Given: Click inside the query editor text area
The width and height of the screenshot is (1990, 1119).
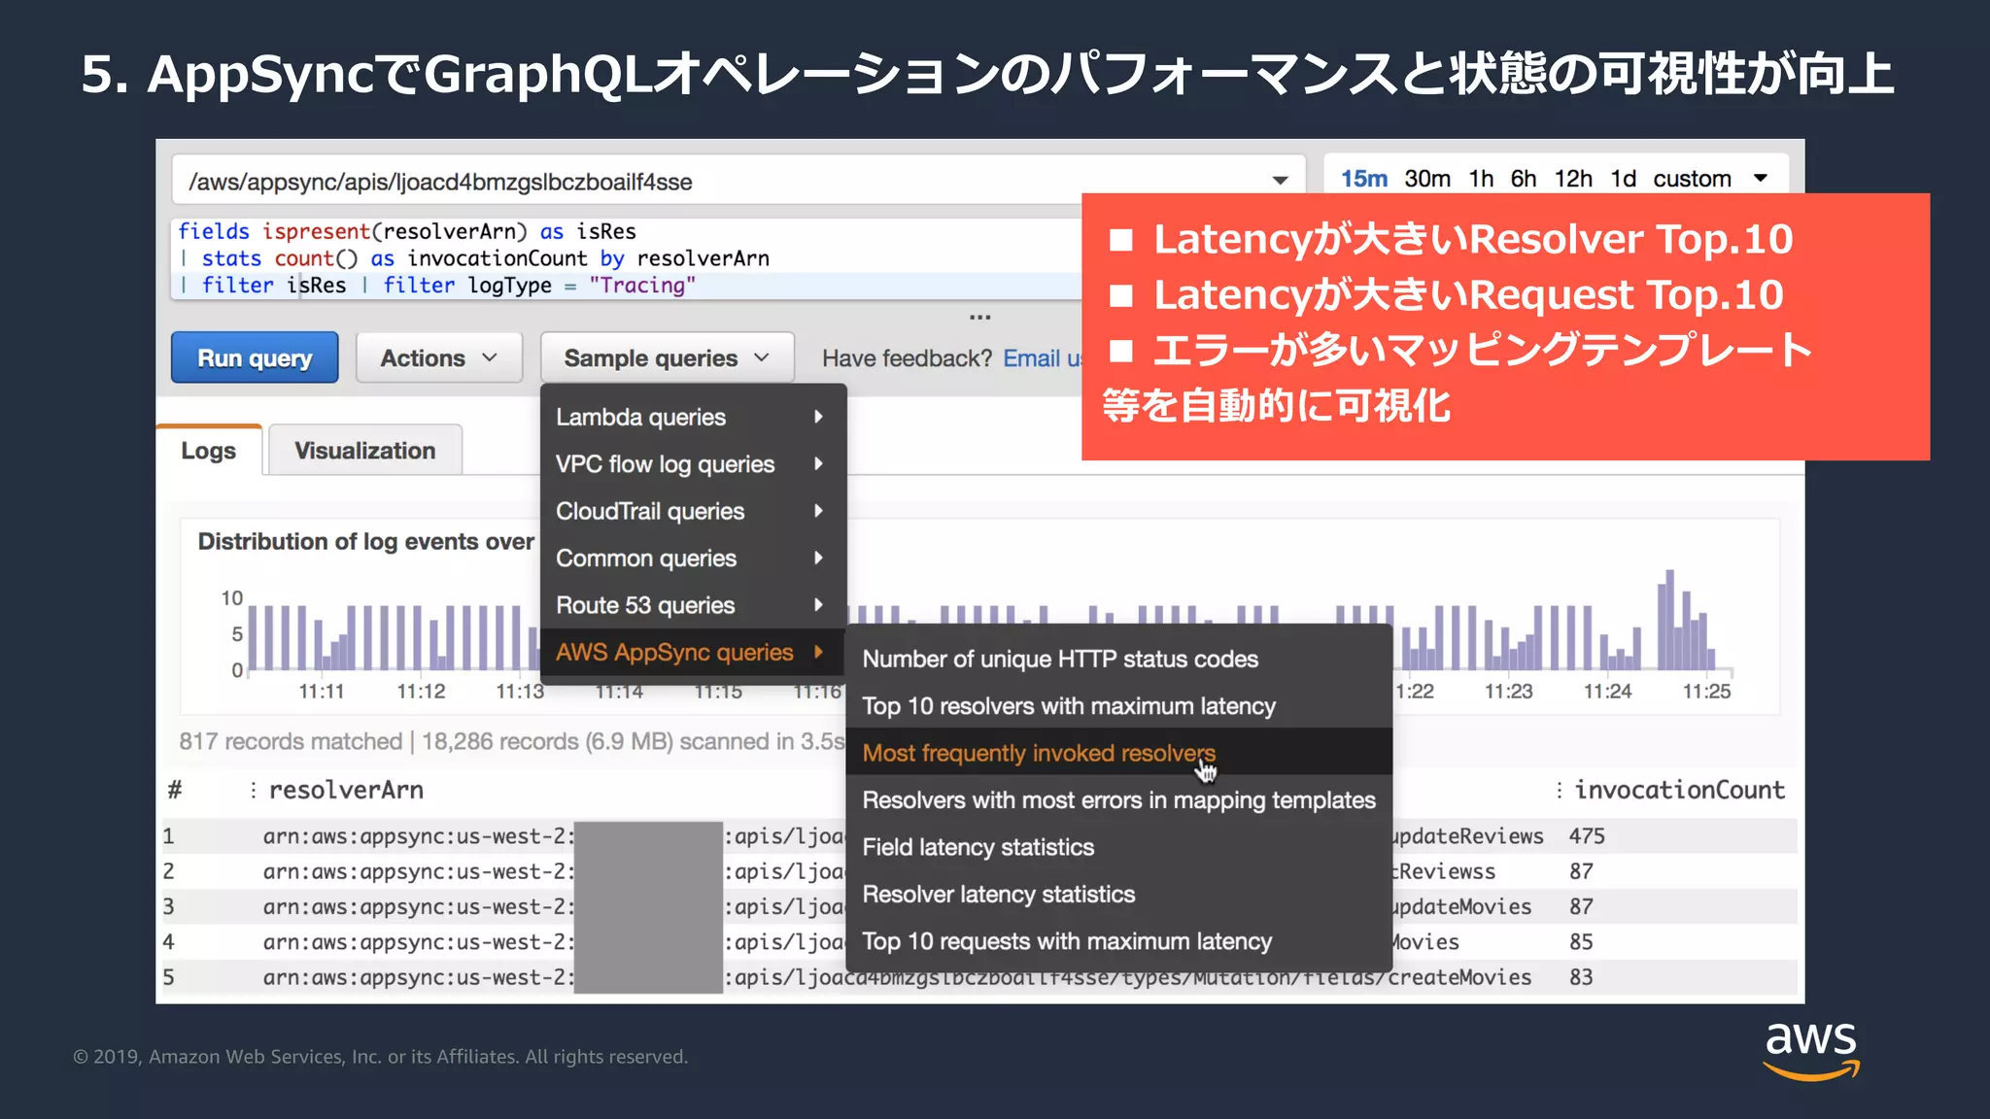Looking at the screenshot, I should coord(627,258).
